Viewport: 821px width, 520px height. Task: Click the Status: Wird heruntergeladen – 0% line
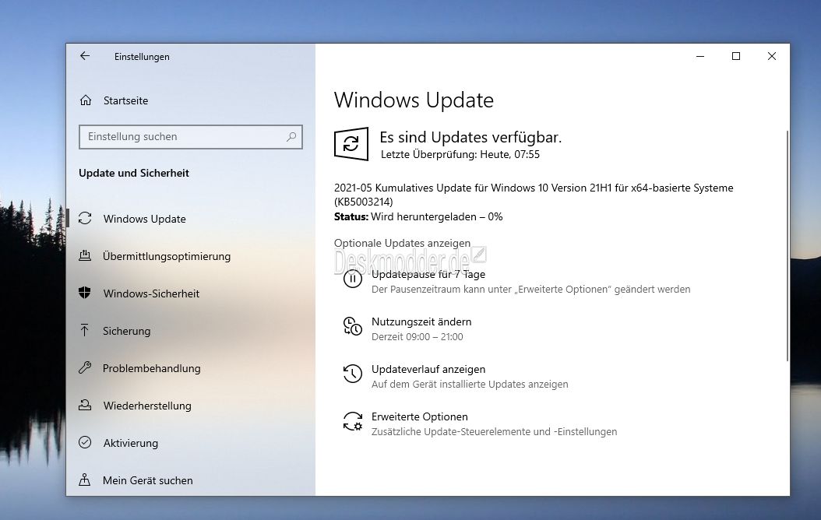coord(418,216)
